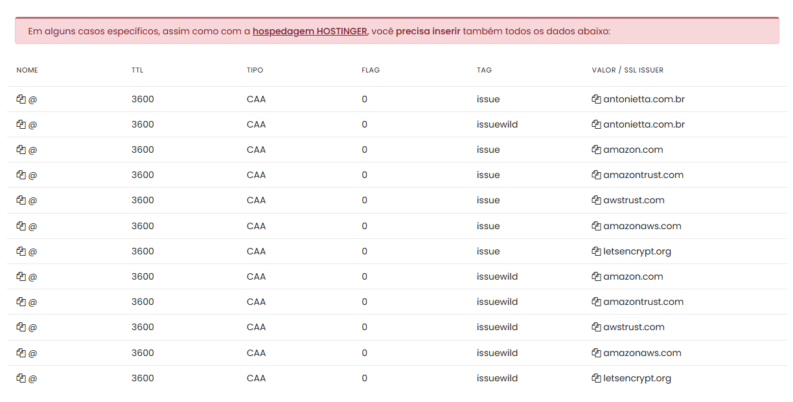Copy @ name for the issue letsencrypt.org row
The width and height of the screenshot is (793, 402).
pyautogui.click(x=21, y=251)
